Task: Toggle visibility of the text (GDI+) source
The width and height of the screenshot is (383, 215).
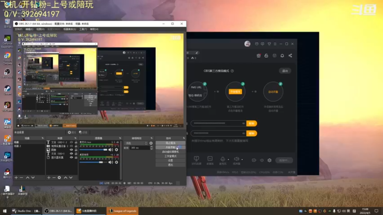Action: 71,153
